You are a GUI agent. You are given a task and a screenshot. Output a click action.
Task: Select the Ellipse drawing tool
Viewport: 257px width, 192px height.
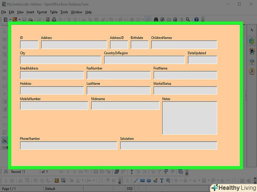point(149,181)
